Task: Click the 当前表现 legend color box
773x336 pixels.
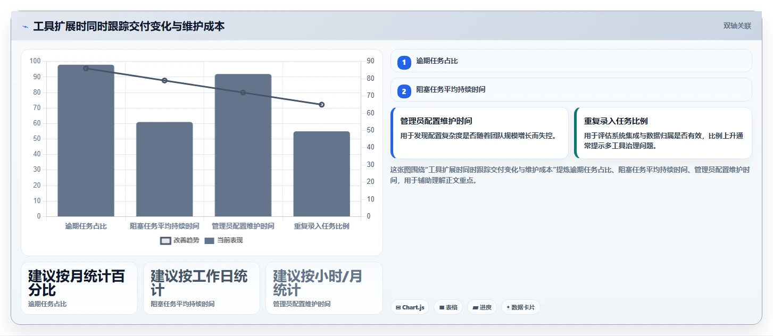Action: (210, 241)
